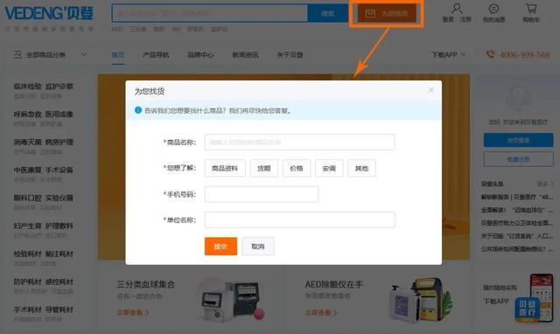
Task: Click into the top search box
Action: click(x=210, y=13)
